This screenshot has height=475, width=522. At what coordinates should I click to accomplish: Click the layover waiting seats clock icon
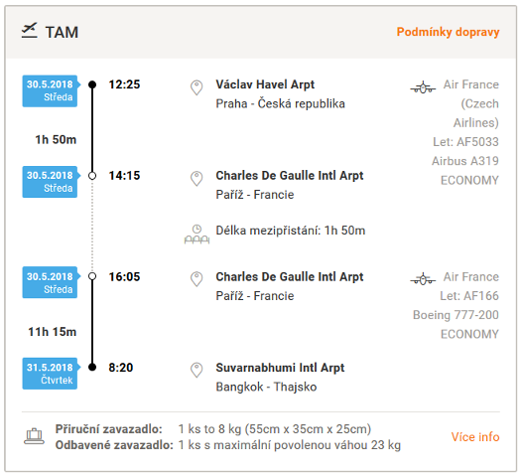click(196, 234)
